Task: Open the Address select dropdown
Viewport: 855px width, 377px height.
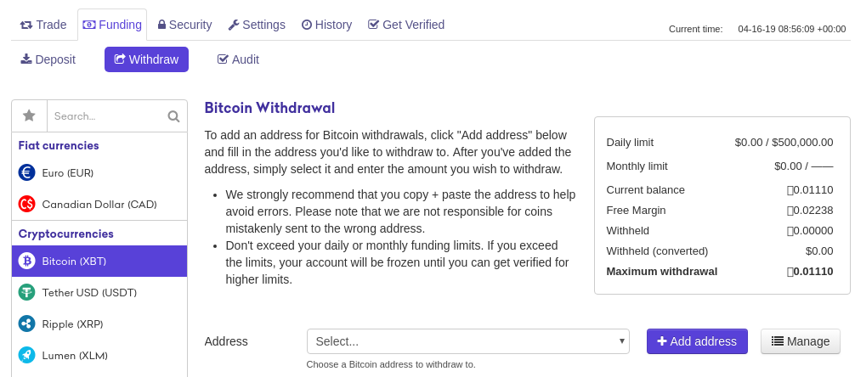Action: click(x=467, y=341)
